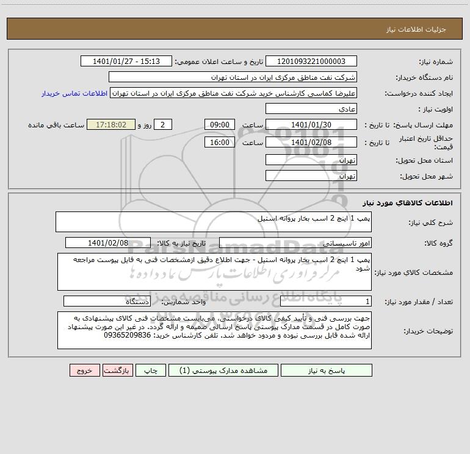Click the شهر محل تحویل label
470x454 pixels.
click(427, 176)
